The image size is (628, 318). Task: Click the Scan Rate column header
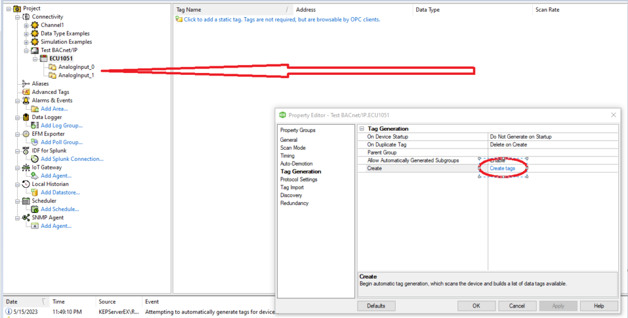579,10
